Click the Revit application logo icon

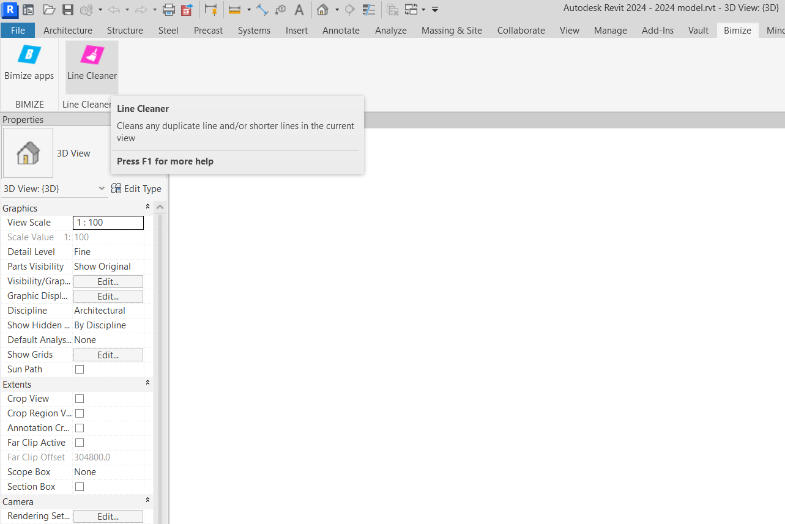[x=9, y=9]
